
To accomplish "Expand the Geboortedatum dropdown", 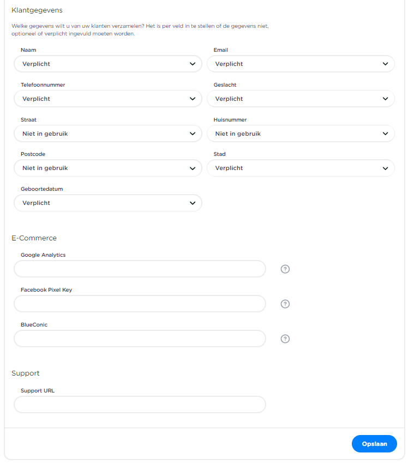I will (x=108, y=203).
